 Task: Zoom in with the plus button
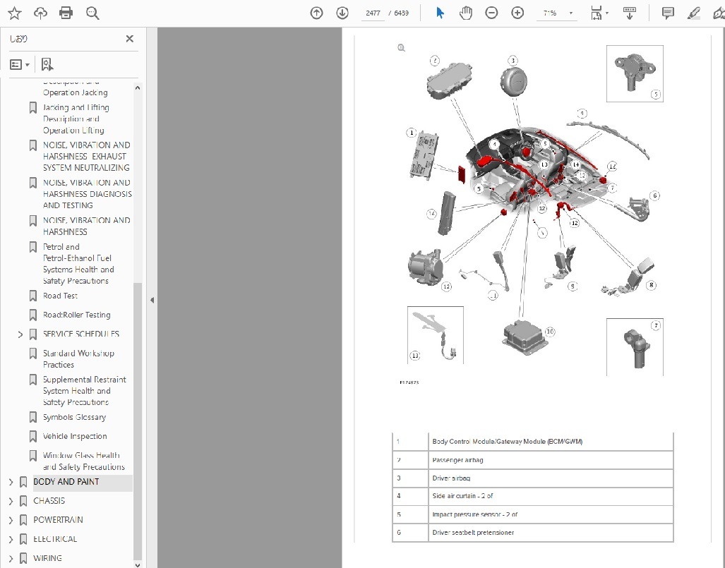pos(517,13)
